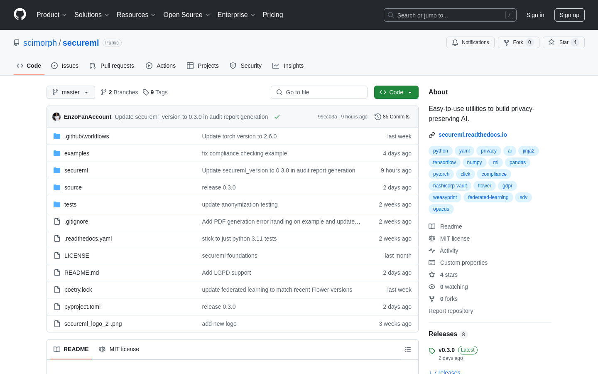Open the green Code dropdown

[x=396, y=92]
